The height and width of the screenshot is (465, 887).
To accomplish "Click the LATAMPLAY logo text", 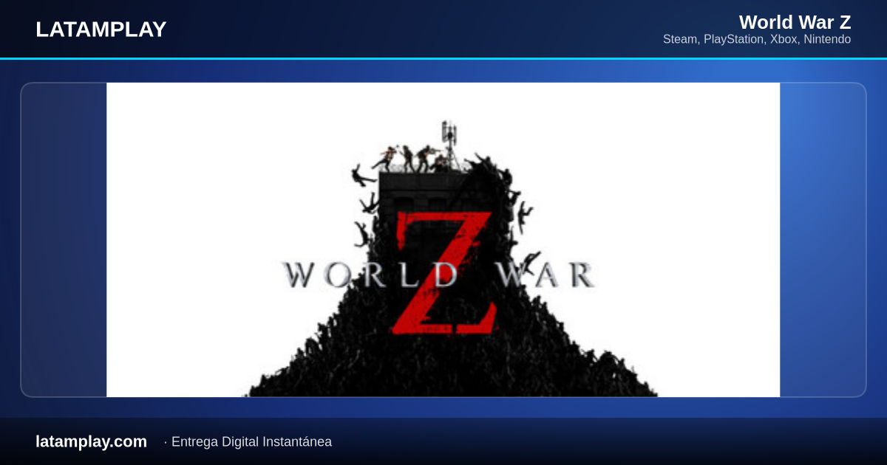I will 101,30.
